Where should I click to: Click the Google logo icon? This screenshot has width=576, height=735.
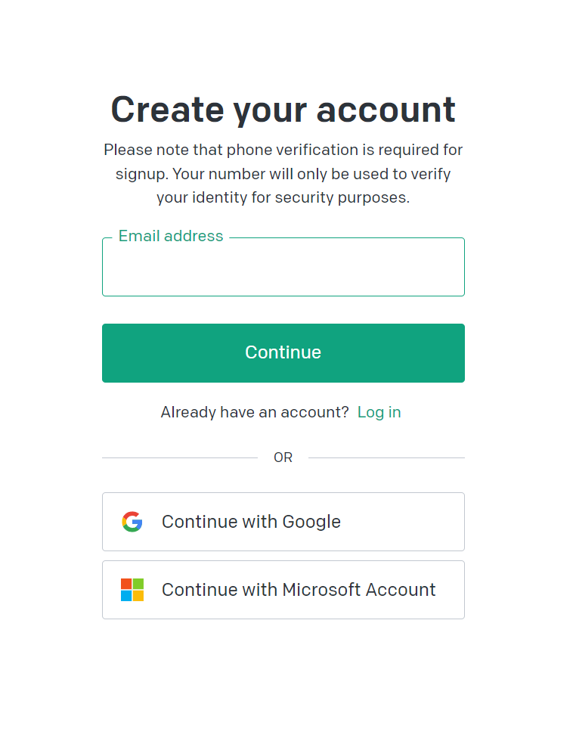[x=132, y=522]
